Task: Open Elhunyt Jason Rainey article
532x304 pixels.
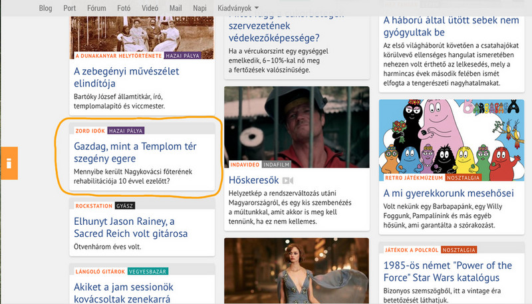Action: pos(130,228)
